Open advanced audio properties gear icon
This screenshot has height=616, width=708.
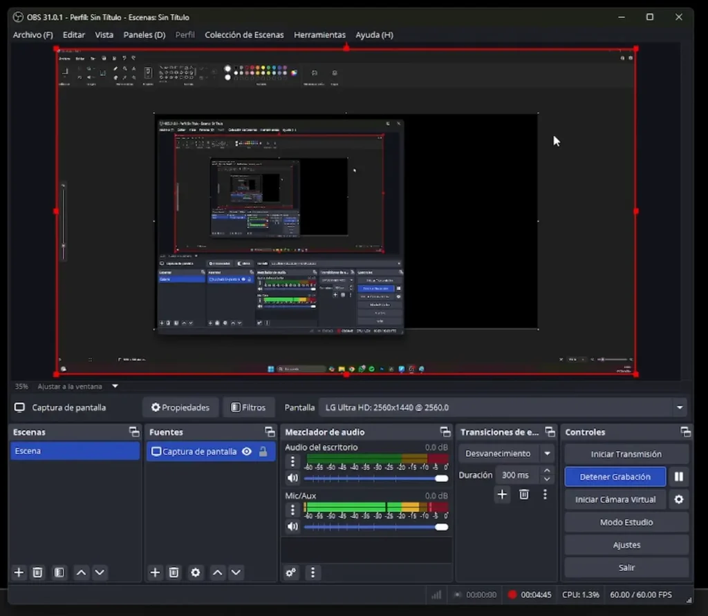(x=290, y=572)
